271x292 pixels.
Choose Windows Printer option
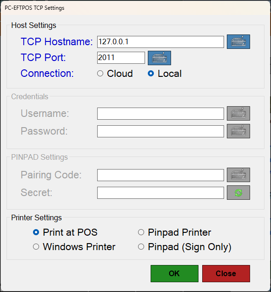point(74,247)
